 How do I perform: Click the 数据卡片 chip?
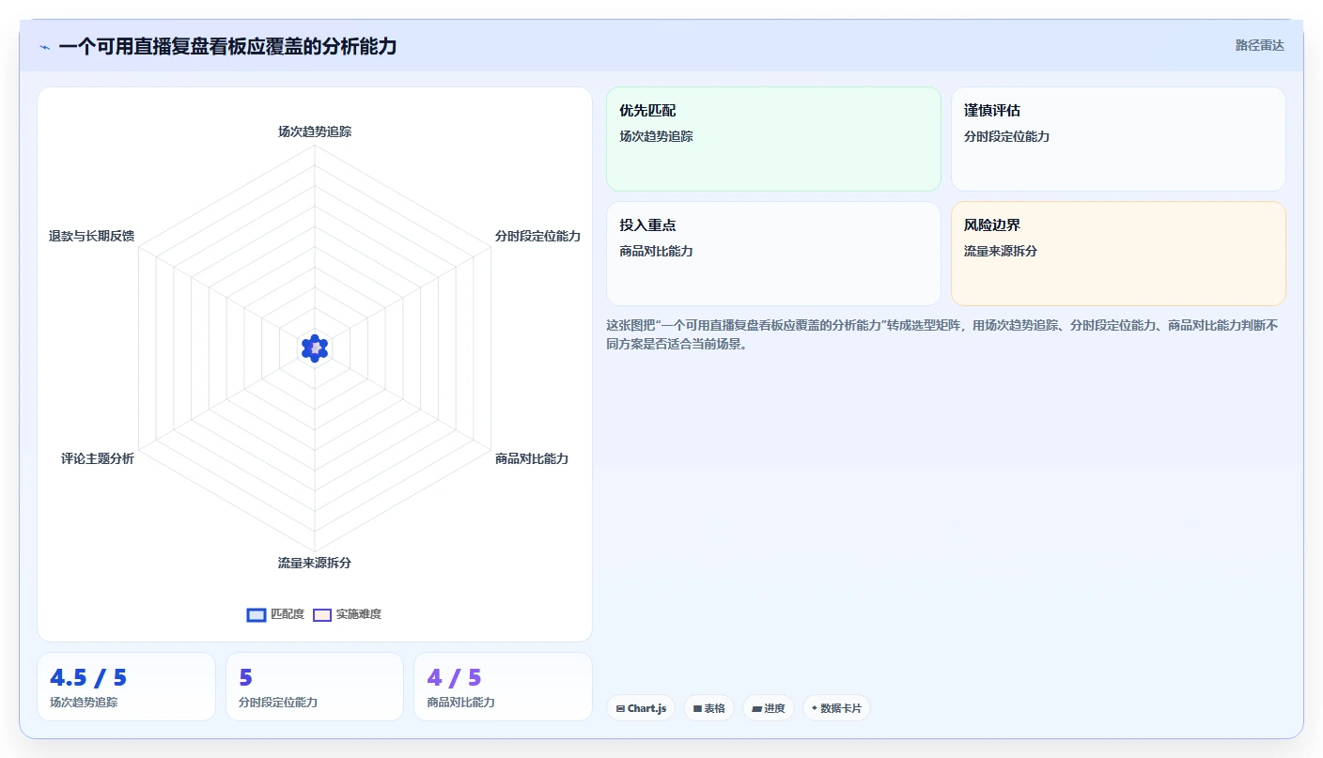(x=836, y=708)
